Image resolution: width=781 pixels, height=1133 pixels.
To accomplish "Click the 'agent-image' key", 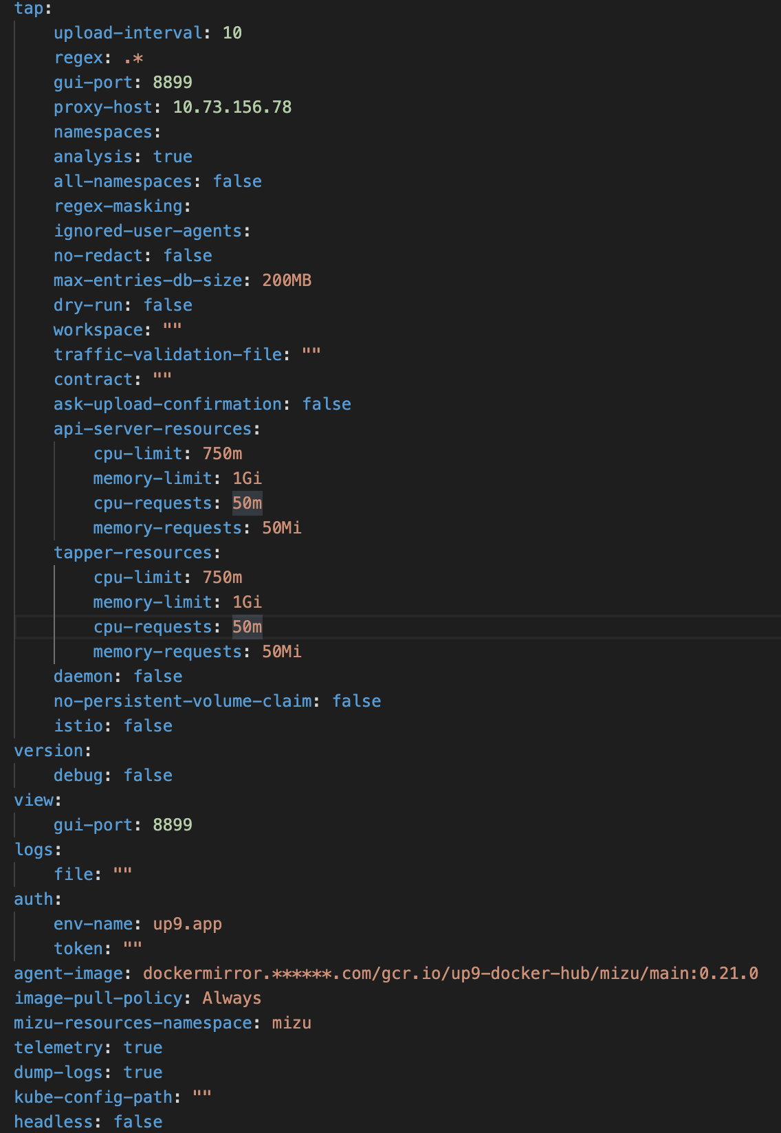I will [x=69, y=973].
